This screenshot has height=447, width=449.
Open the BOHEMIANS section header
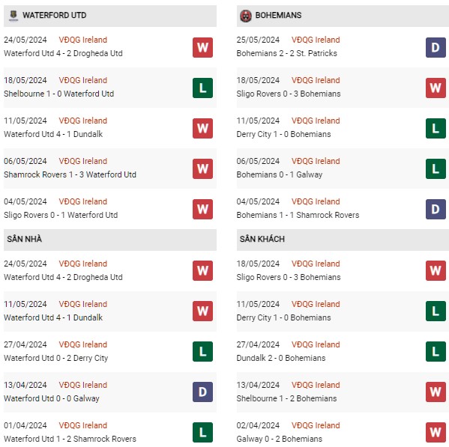343,16
